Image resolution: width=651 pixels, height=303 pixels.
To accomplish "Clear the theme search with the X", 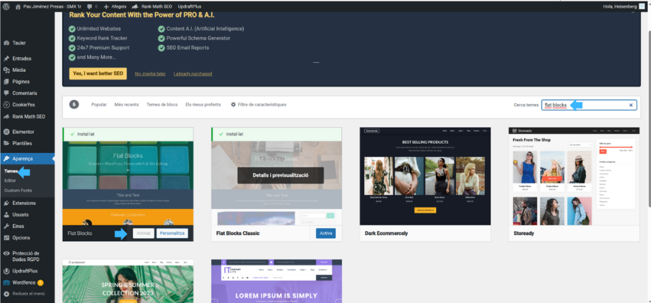I will pos(631,105).
